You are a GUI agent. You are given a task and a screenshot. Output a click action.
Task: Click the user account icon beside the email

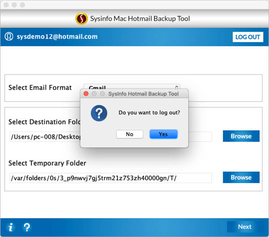pyautogui.click(x=9, y=36)
